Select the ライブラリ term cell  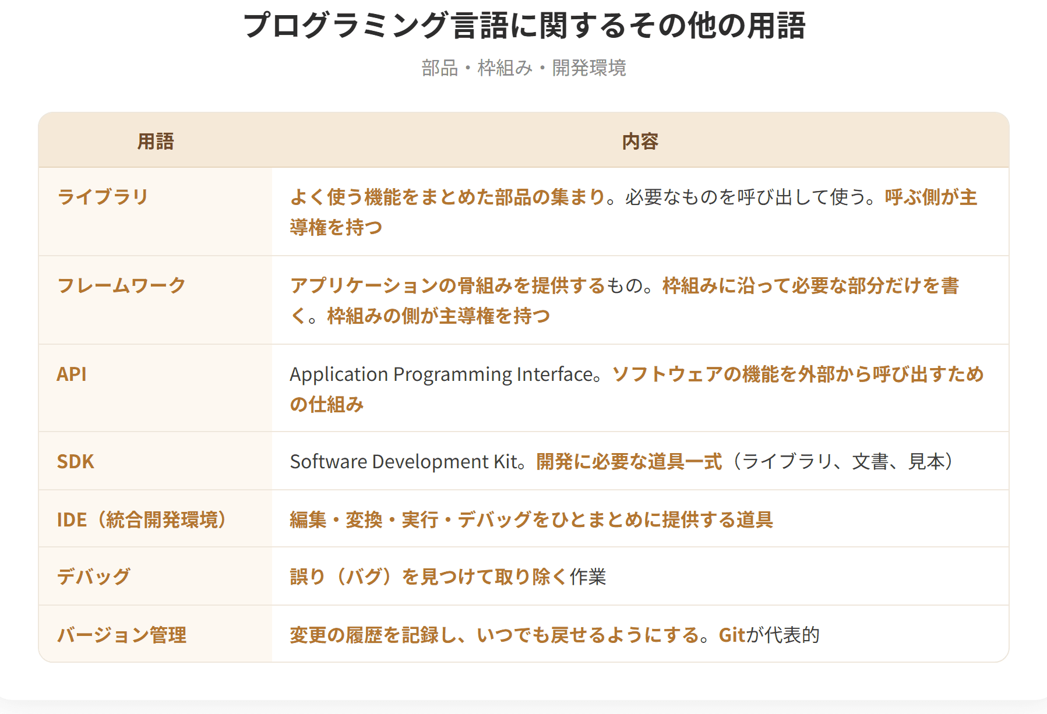(156, 211)
